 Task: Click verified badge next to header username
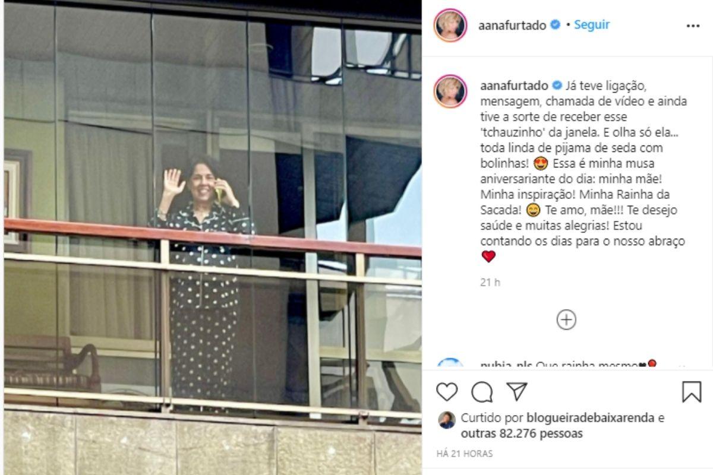tap(556, 25)
